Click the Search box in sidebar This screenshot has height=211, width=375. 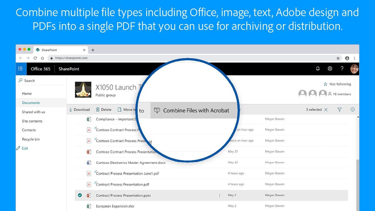tap(41, 81)
